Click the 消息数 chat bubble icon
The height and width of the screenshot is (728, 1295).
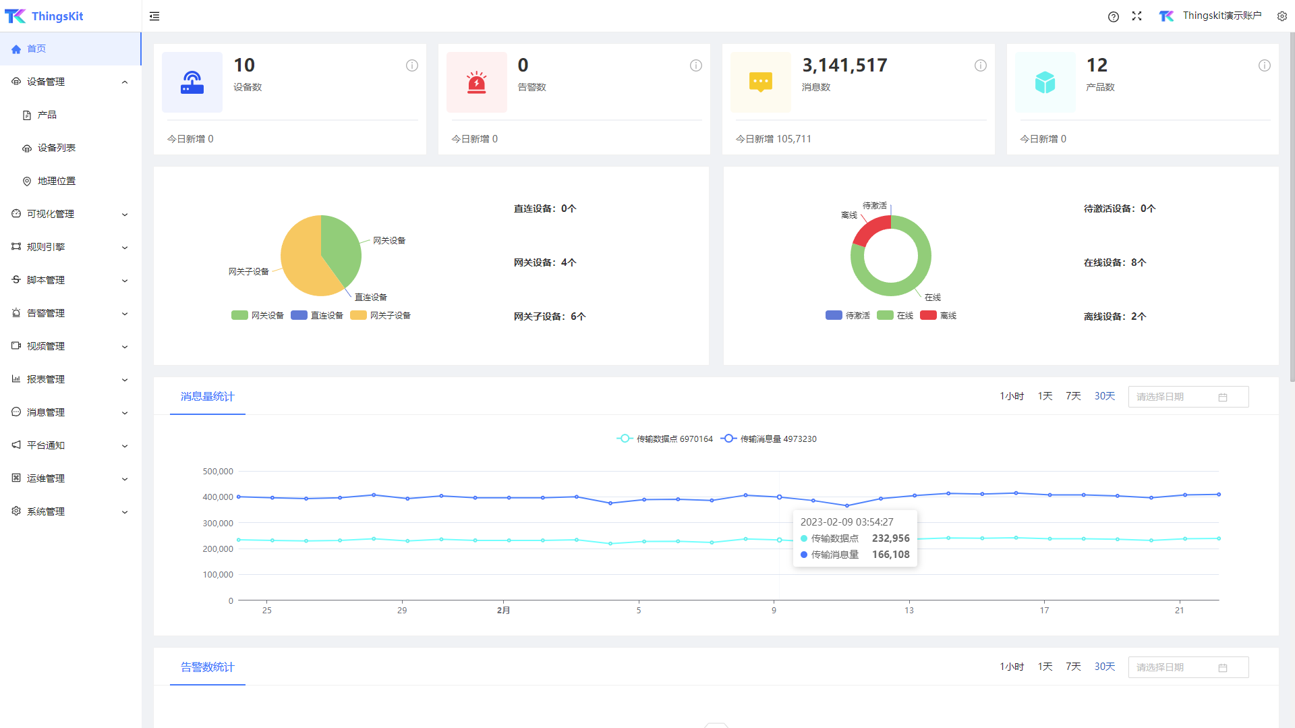(761, 82)
